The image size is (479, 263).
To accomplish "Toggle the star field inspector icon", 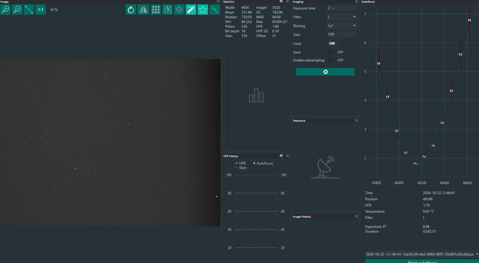I will pyautogui.click(x=168, y=10).
